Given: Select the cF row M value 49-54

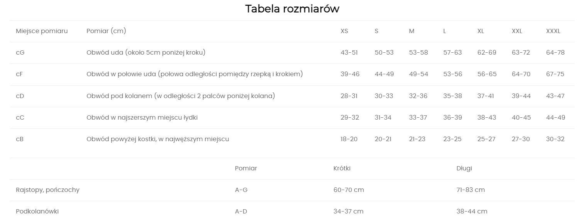Looking at the screenshot, I should pyautogui.click(x=418, y=74).
